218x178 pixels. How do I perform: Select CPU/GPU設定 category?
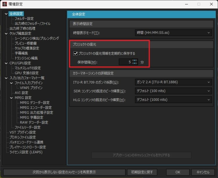tap(20, 63)
